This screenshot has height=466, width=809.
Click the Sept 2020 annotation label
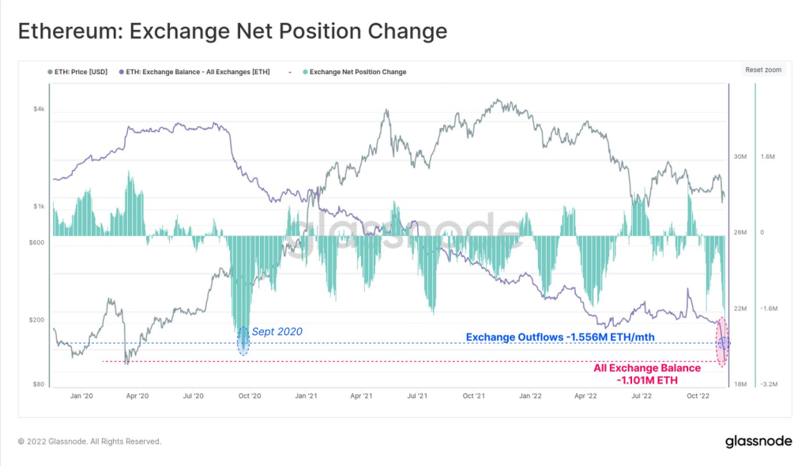coord(277,332)
